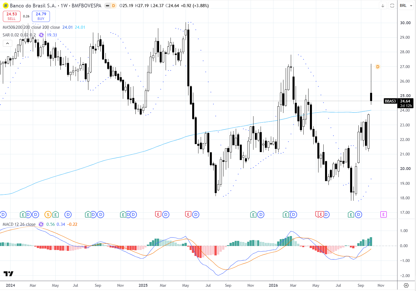Click the purple E upcoming earnings marker

click(x=383, y=214)
